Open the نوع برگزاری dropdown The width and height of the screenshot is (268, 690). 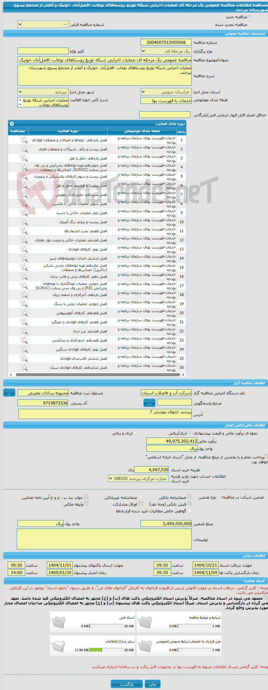(x=166, y=51)
